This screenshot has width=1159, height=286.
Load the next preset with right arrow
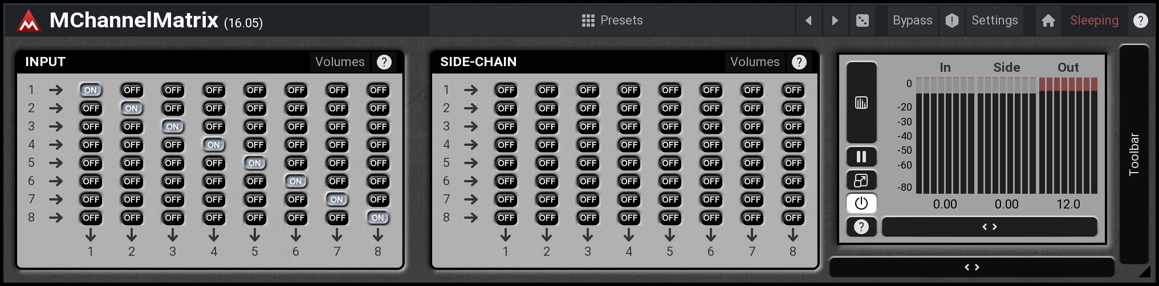tap(835, 21)
